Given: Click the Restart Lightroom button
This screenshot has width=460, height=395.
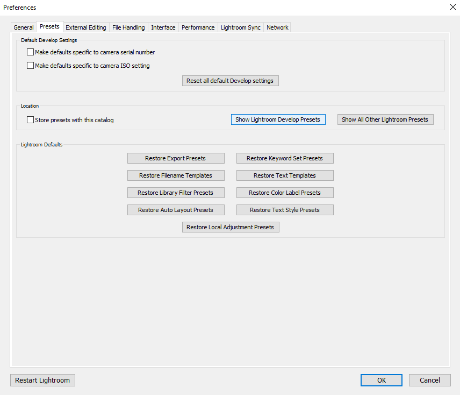Looking at the screenshot, I should [x=42, y=380].
